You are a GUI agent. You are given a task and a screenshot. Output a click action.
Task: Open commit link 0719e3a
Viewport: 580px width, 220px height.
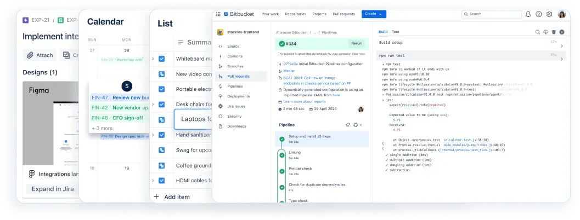[289, 64]
